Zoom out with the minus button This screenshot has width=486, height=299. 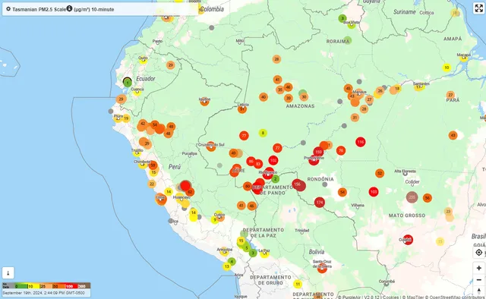[x=479, y=280]
